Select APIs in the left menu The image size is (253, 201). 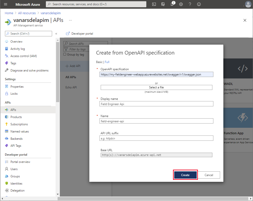pos(28,110)
